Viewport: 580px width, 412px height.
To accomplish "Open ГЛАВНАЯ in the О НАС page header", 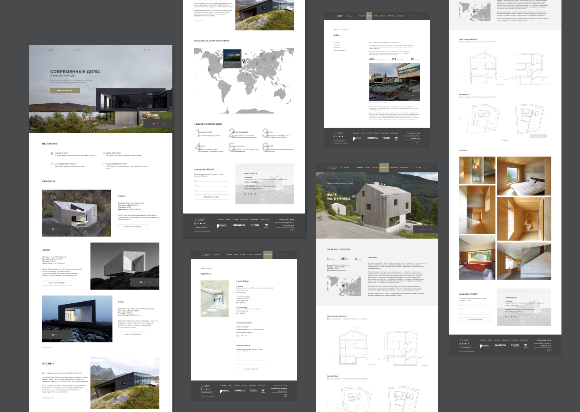I will [362, 16].
